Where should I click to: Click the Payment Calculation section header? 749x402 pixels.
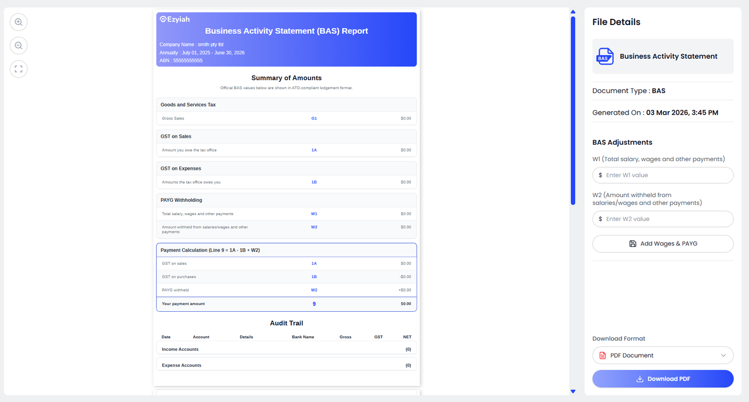coord(286,250)
